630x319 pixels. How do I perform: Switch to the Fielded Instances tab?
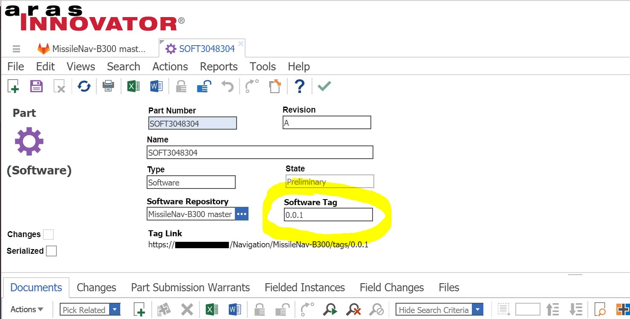point(304,287)
